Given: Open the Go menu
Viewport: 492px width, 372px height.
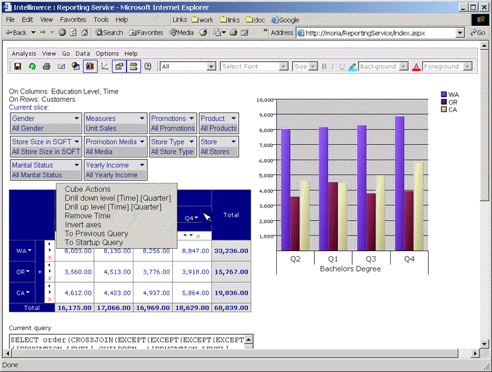Looking at the screenshot, I should (x=66, y=53).
